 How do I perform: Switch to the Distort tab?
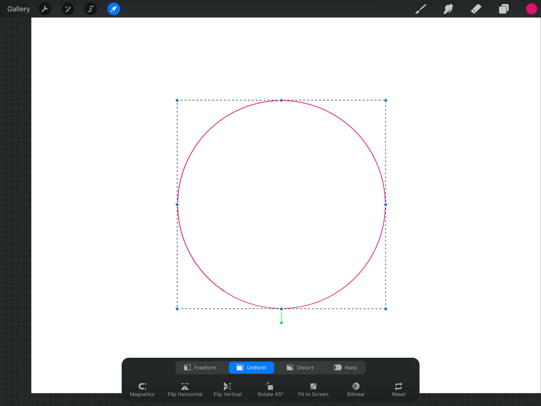tap(300, 367)
